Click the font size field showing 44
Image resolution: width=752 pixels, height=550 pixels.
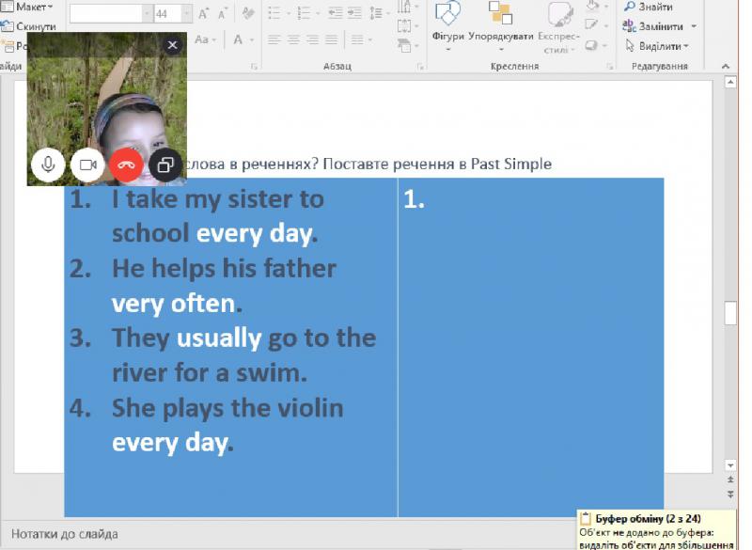pos(167,14)
